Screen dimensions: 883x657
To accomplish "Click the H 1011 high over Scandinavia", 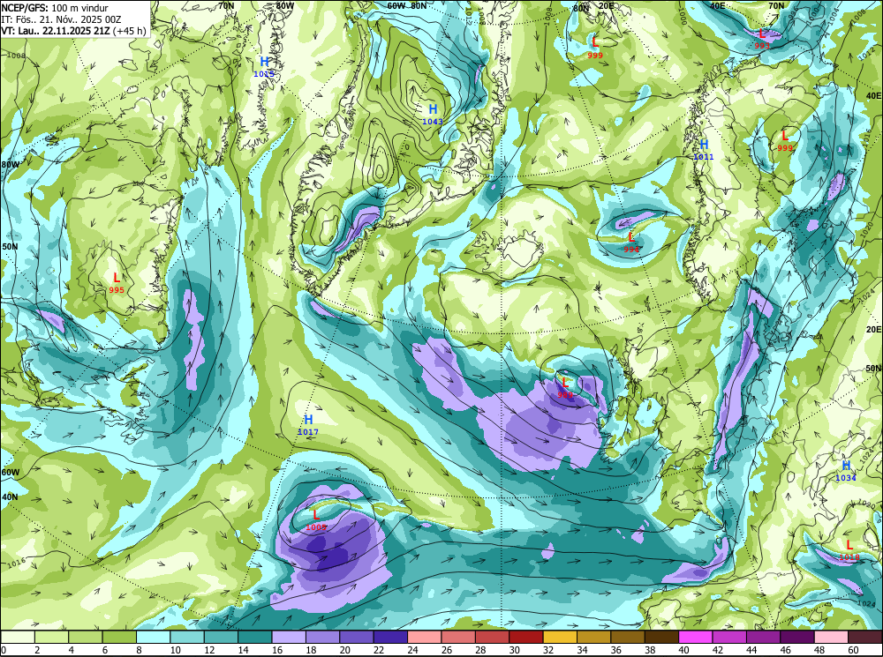I will [704, 149].
